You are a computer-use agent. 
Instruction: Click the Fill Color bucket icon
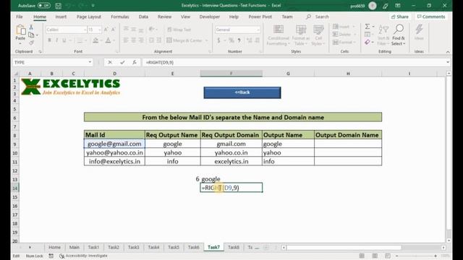pos(95,40)
